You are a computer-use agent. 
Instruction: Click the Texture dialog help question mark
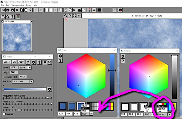28,62
